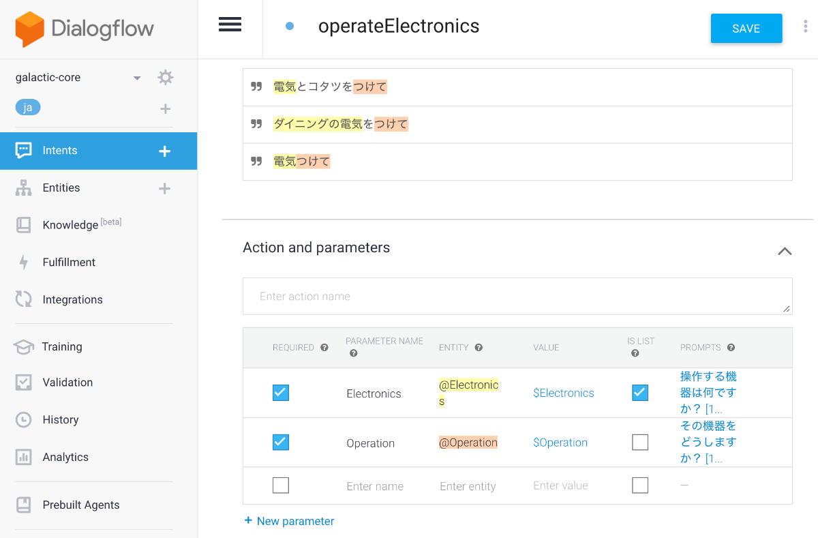Open Entities section
This screenshot has width=818, height=538.
click(61, 188)
